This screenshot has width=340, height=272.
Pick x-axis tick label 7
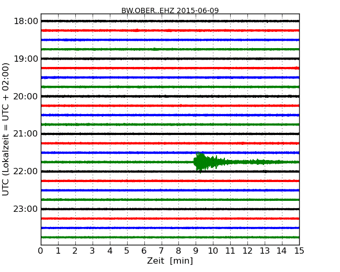click(161, 251)
